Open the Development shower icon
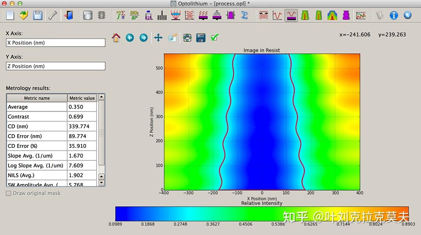This screenshot has width=421, height=235. point(217,15)
